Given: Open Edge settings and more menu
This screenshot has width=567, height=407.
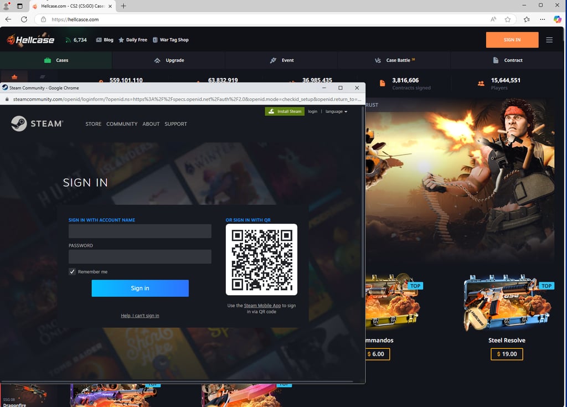Looking at the screenshot, I should pyautogui.click(x=543, y=19).
